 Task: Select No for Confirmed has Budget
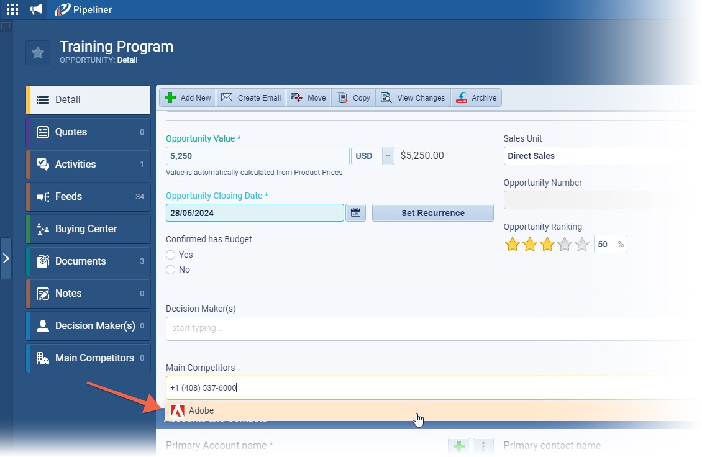171,269
